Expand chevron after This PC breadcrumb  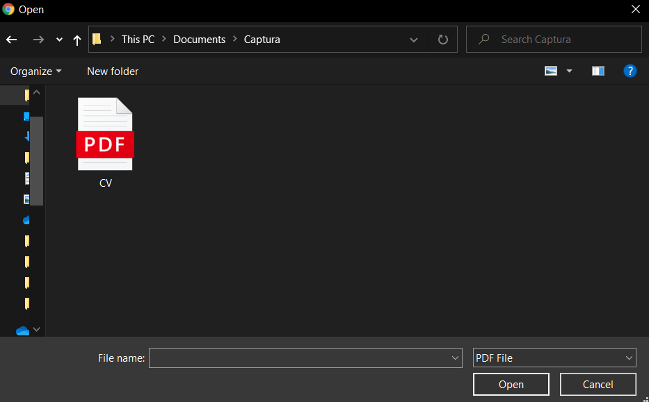pyautogui.click(x=164, y=40)
